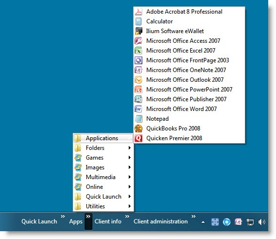The width and height of the screenshot is (276, 239).
Task: Expand the Utilities submenu arrow
Action: click(130, 206)
